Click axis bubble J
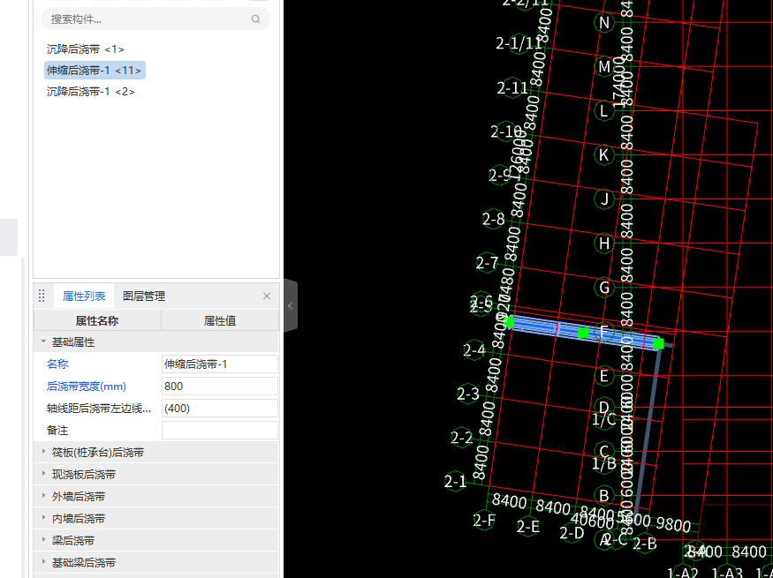The width and height of the screenshot is (773, 578). pos(604,199)
